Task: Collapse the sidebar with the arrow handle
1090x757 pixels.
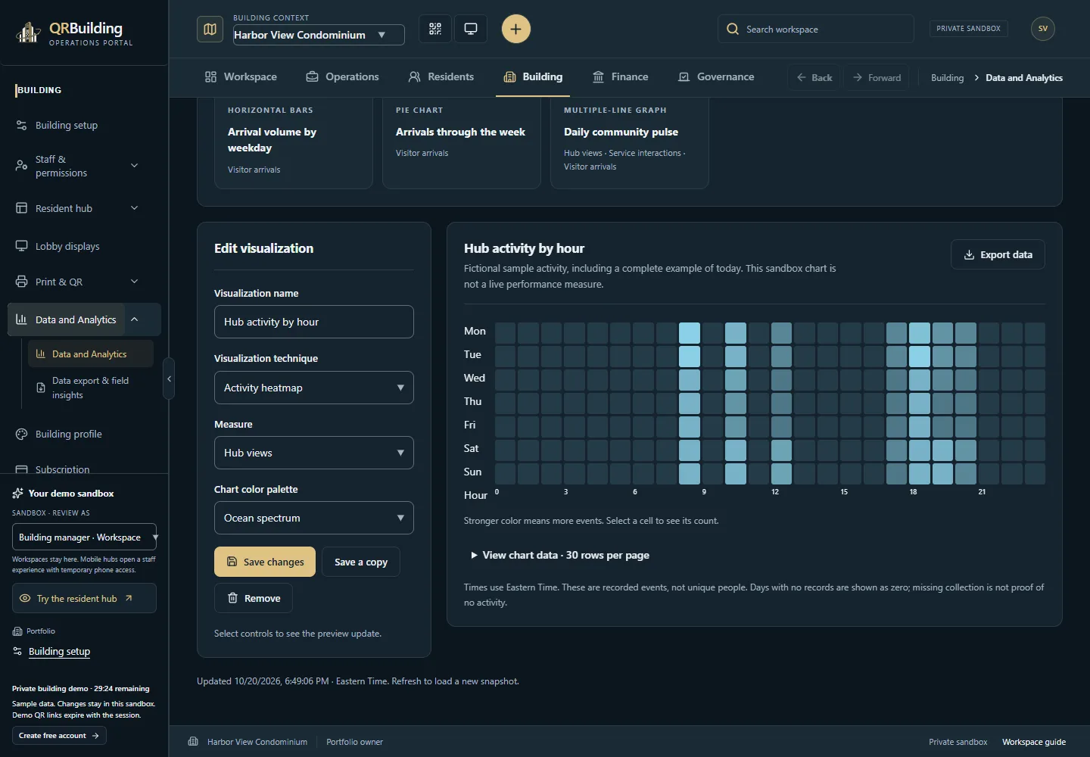Action: coord(169,378)
